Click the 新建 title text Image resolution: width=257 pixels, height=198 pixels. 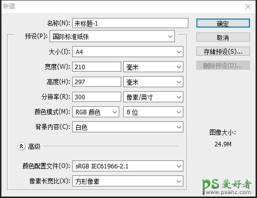[x=9, y=7]
